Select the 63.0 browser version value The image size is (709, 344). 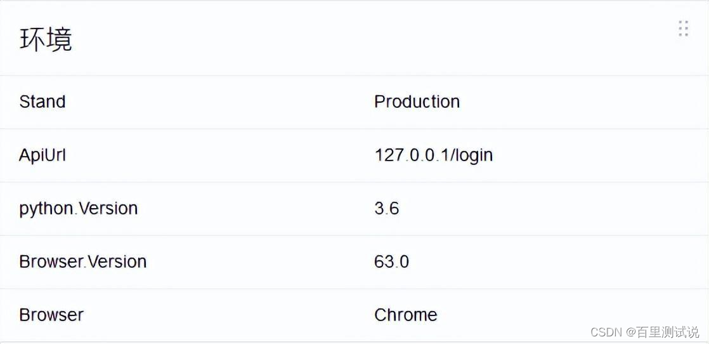(391, 261)
